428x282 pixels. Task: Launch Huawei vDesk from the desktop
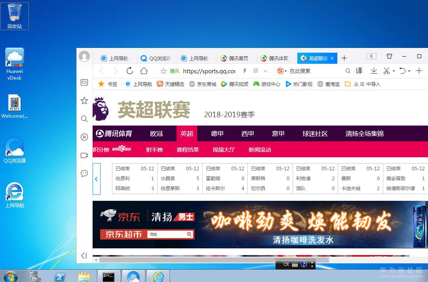(x=15, y=64)
